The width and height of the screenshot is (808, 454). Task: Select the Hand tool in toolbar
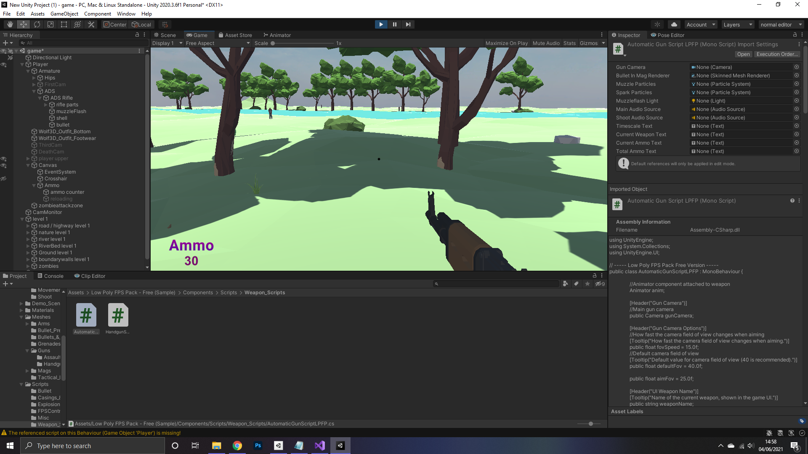(10, 24)
